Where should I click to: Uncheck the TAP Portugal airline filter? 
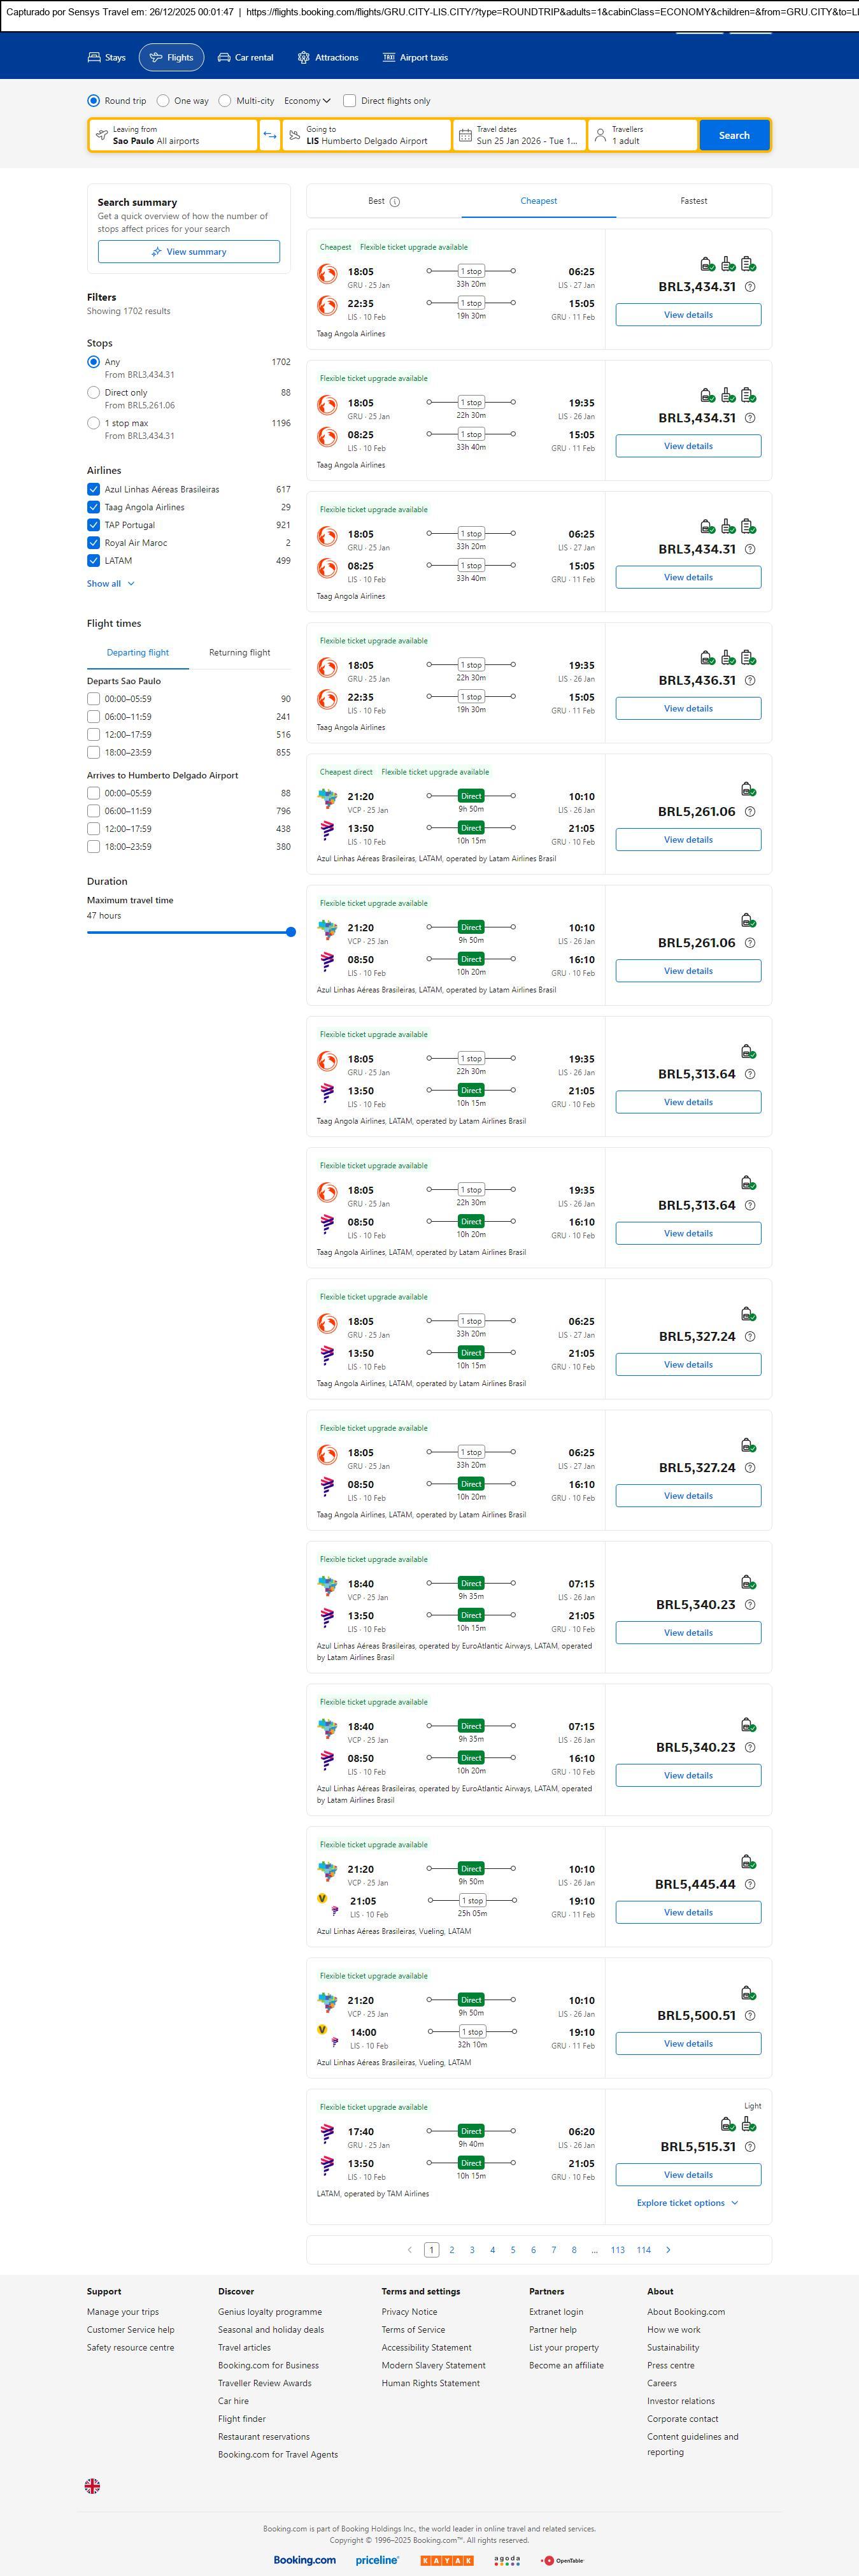[93, 525]
